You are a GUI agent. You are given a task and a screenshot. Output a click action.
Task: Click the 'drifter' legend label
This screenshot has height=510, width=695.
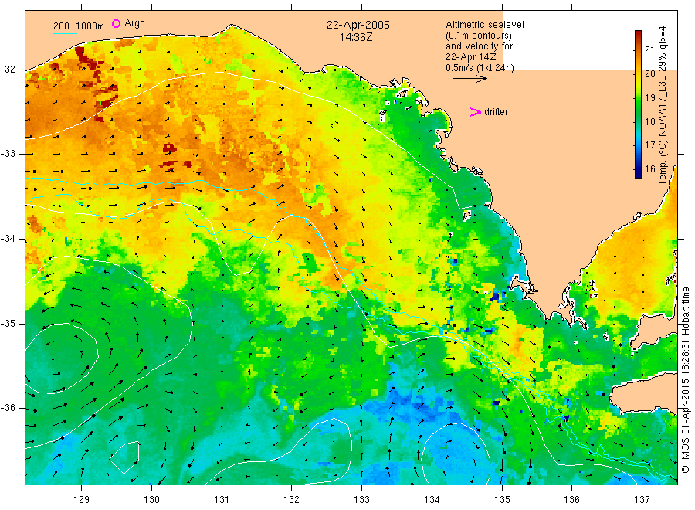click(496, 112)
